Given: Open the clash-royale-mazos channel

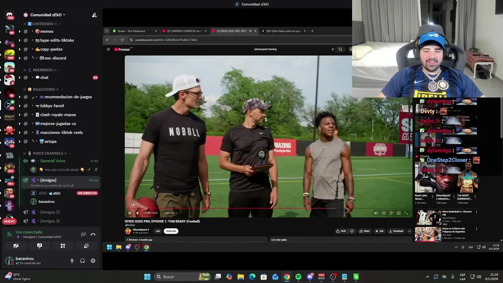Looking at the screenshot, I should point(61,115).
